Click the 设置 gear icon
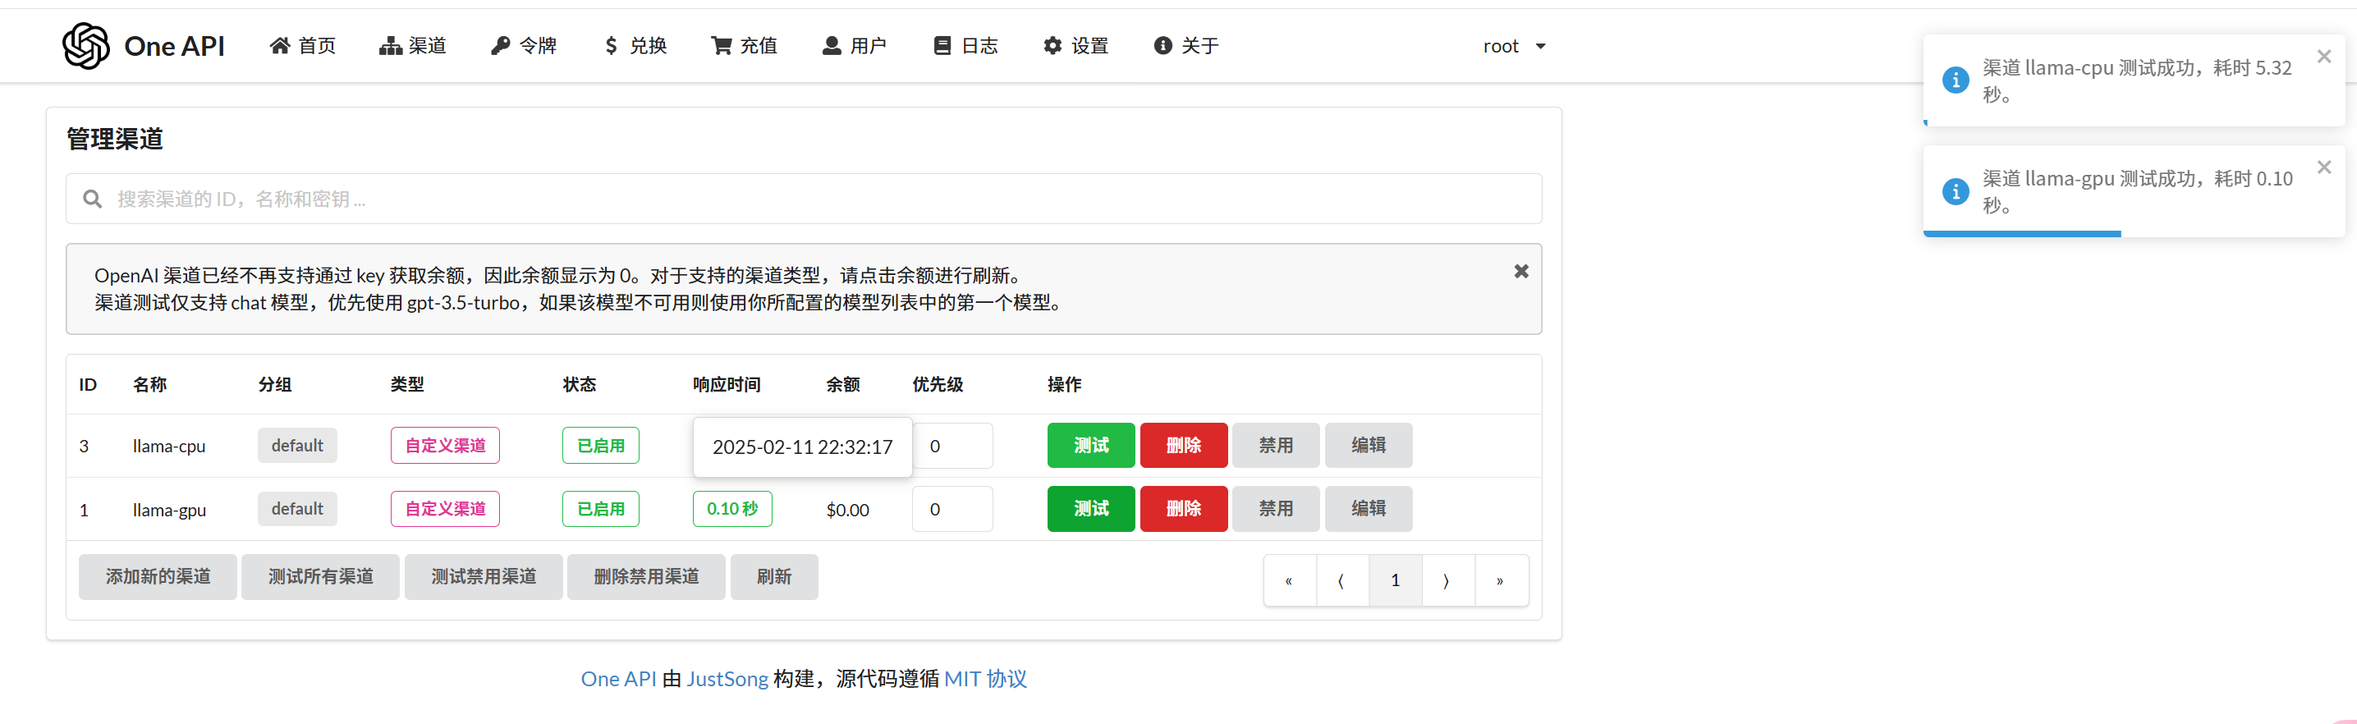The width and height of the screenshot is (2357, 724). [x=1052, y=46]
